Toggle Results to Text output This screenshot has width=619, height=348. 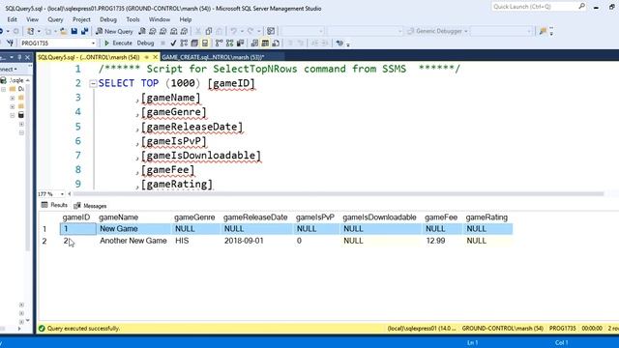[254, 43]
